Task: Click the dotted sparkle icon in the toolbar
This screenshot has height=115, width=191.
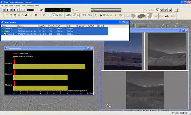Action: point(11,15)
